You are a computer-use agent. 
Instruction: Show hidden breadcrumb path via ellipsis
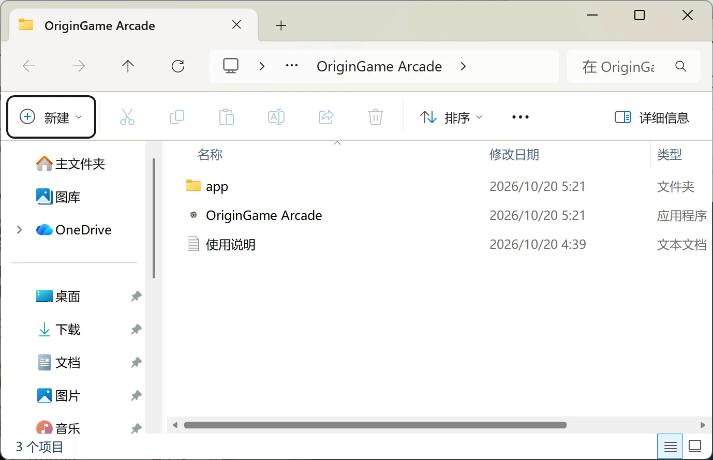coord(292,66)
